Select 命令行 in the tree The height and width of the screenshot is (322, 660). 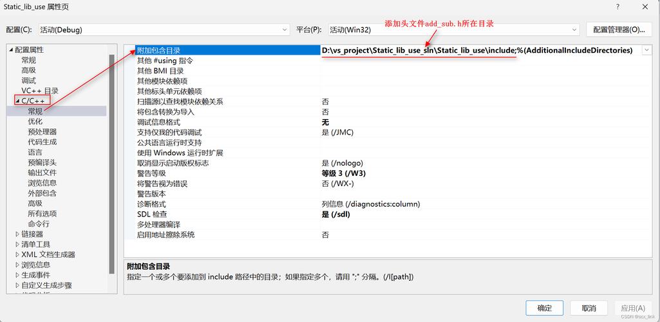click(39, 224)
